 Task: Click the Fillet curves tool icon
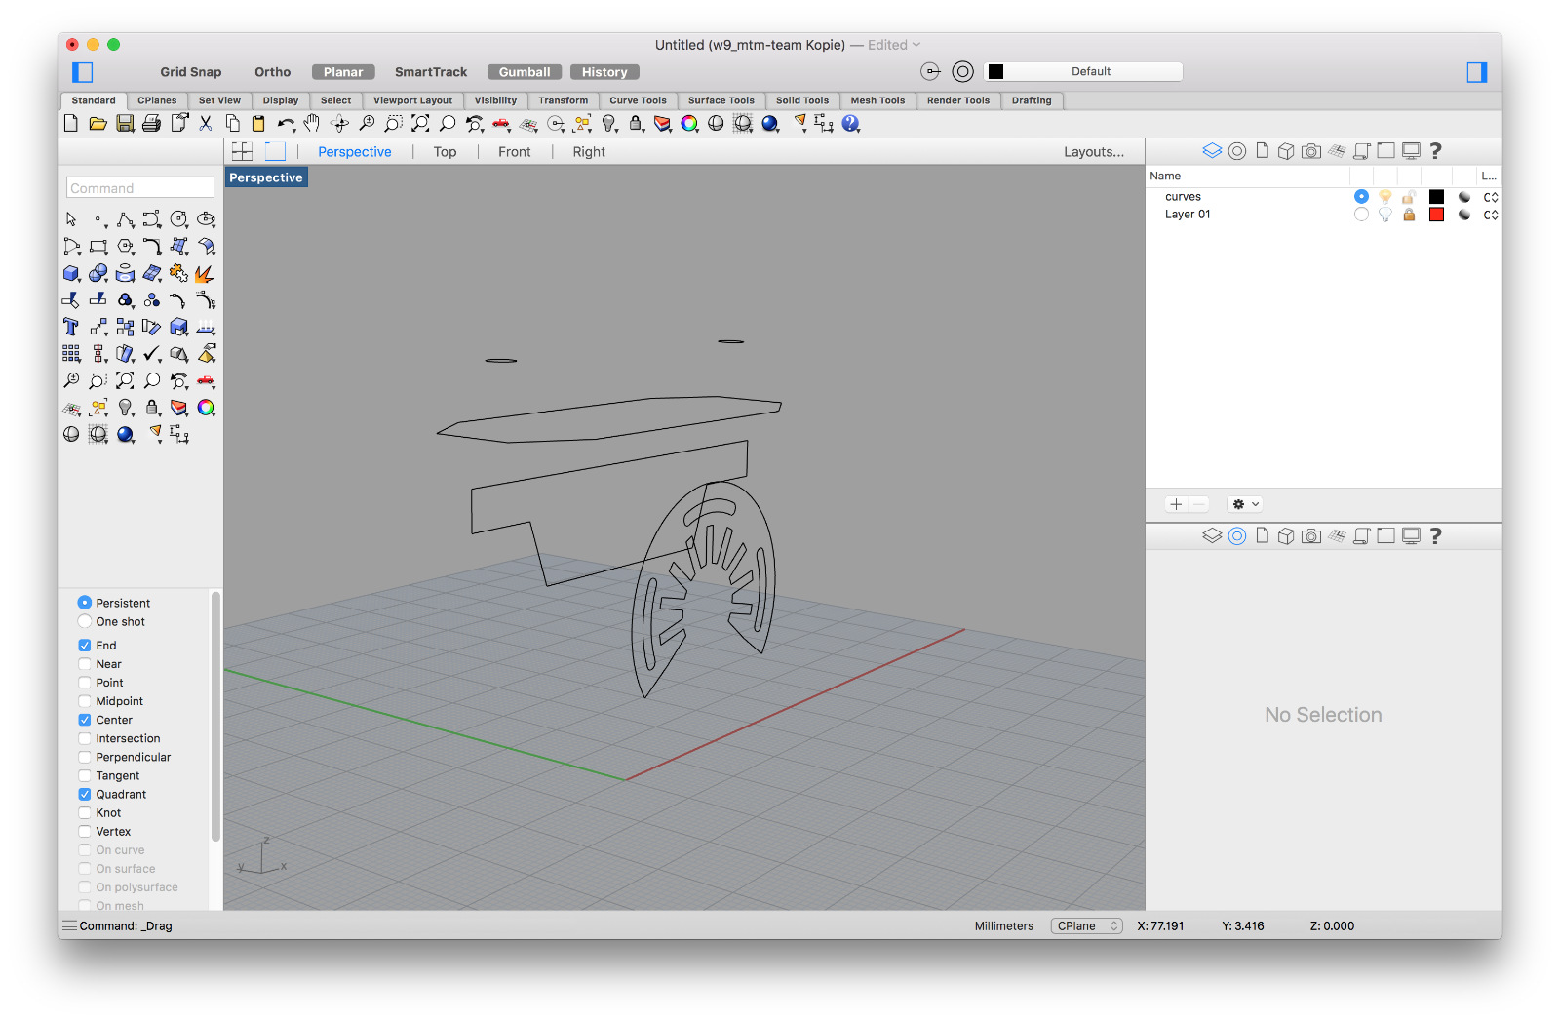click(x=152, y=247)
